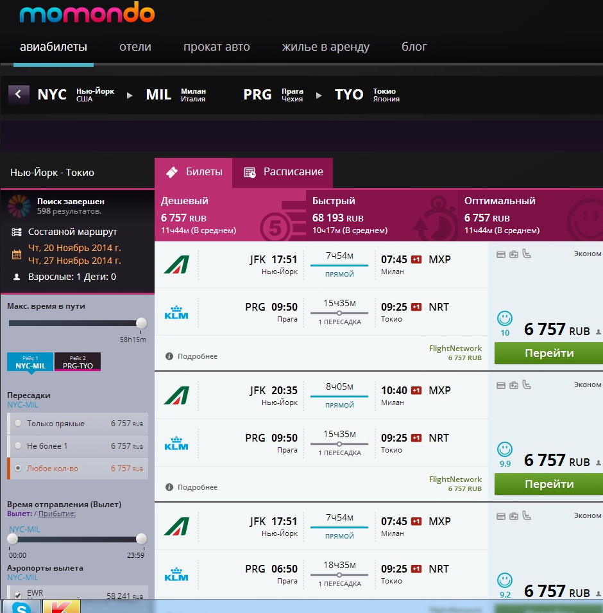Click the TYO Токио destination field
The height and width of the screenshot is (613, 603).
click(x=367, y=94)
